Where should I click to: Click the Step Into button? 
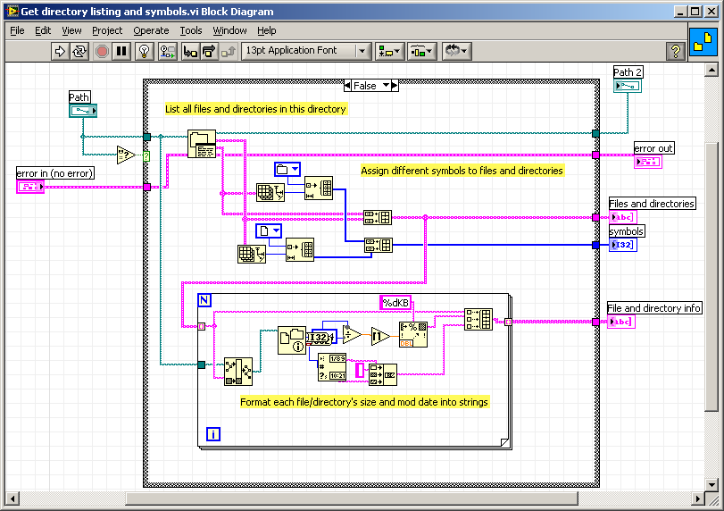(190, 51)
